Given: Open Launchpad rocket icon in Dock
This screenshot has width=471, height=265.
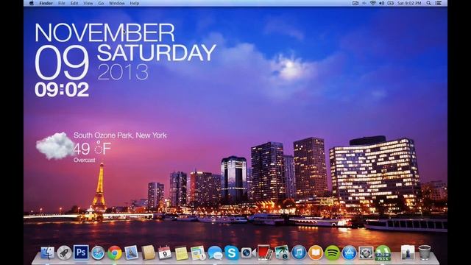Looking at the screenshot, I should (x=64, y=253).
